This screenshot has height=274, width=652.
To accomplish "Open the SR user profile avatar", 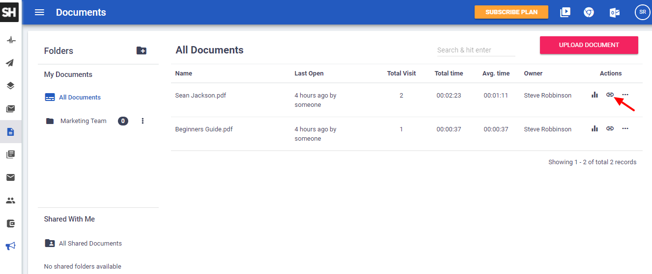I will pos(643,12).
